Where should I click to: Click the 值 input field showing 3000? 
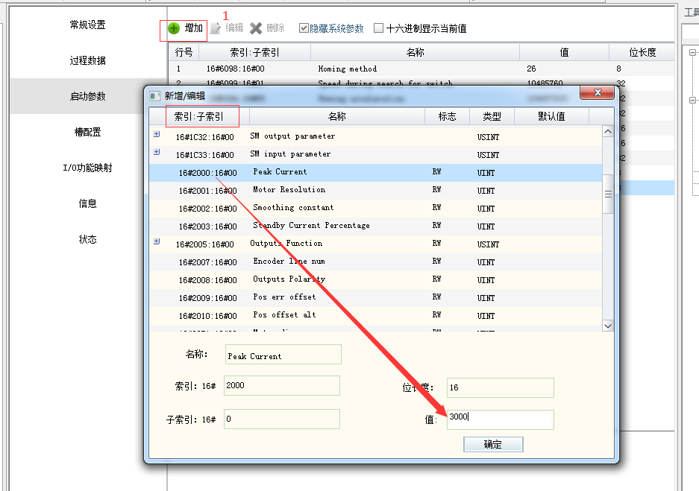[500, 419]
